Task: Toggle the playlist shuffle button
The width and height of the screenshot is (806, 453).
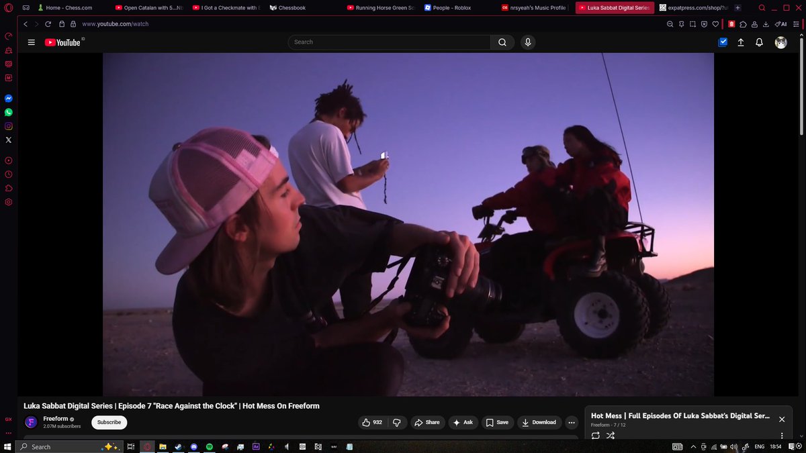Action: click(x=611, y=436)
